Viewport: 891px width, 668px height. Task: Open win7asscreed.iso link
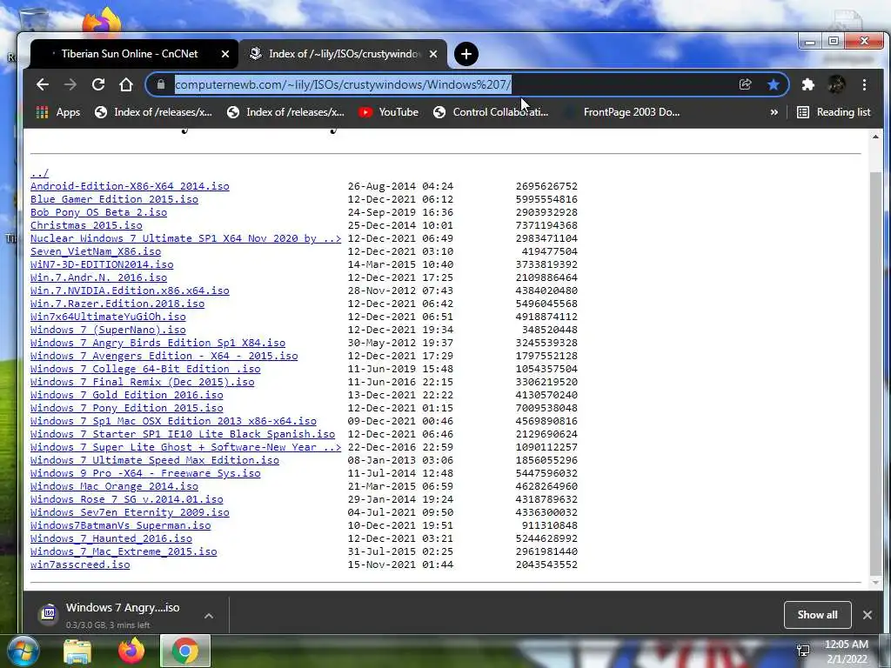[x=80, y=565]
